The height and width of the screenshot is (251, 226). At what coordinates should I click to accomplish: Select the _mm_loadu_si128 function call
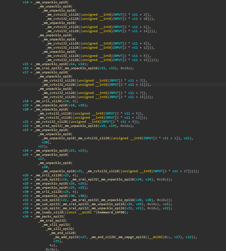pyautogui.click(x=49, y=213)
